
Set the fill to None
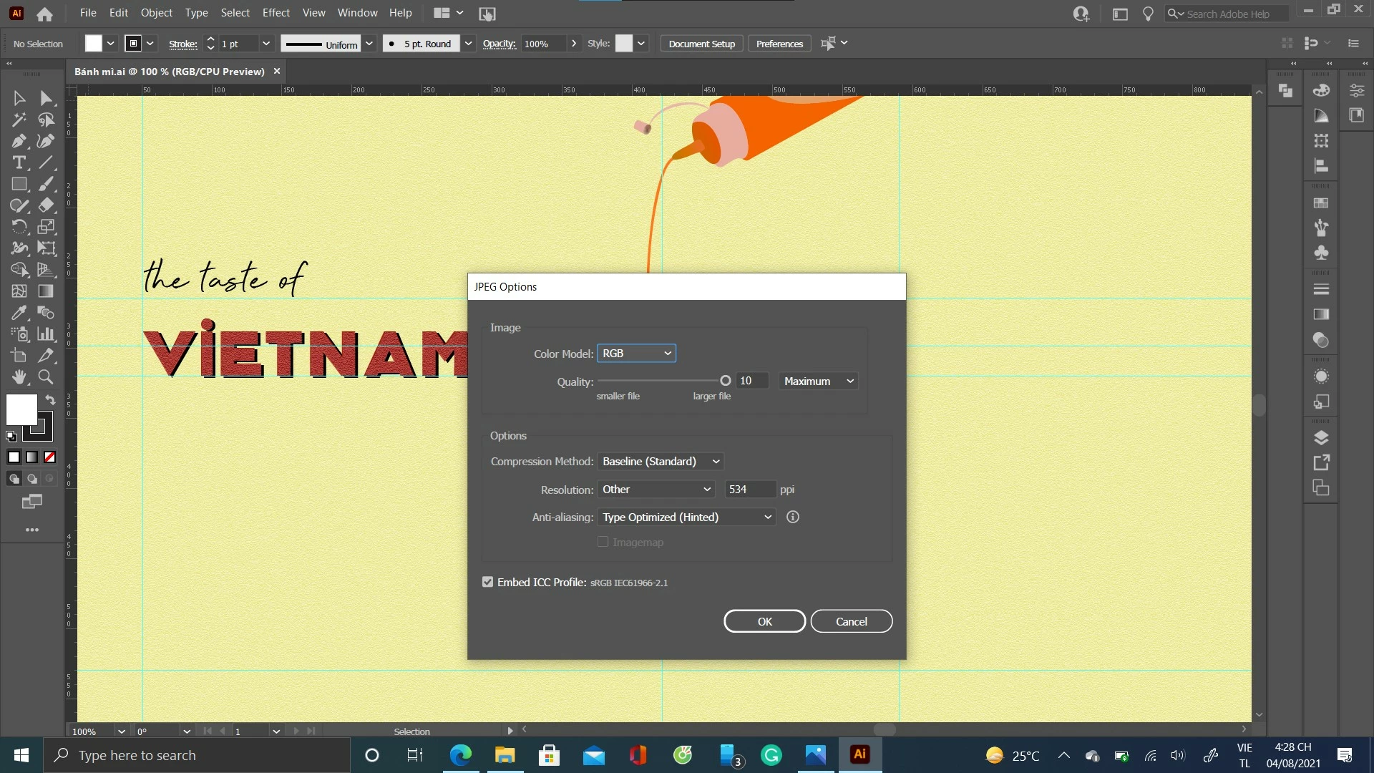pos(49,457)
